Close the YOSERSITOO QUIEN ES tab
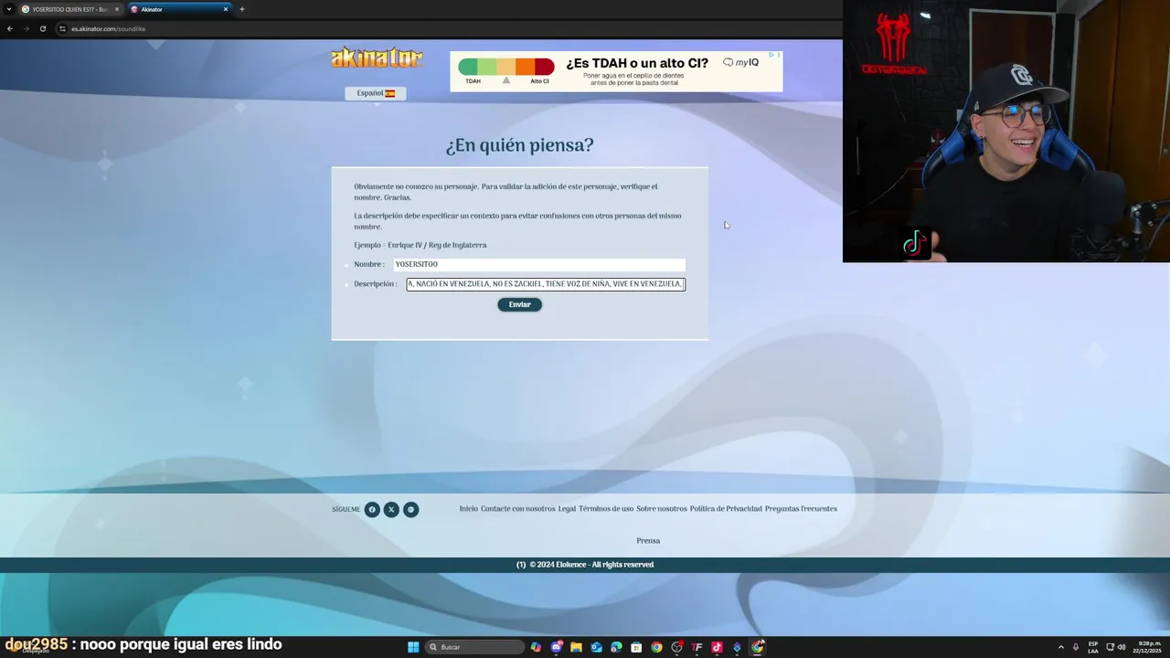This screenshot has width=1170, height=658. [x=117, y=9]
